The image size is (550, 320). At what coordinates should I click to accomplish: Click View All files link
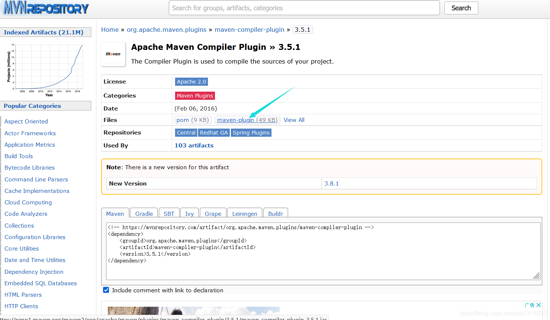(294, 120)
